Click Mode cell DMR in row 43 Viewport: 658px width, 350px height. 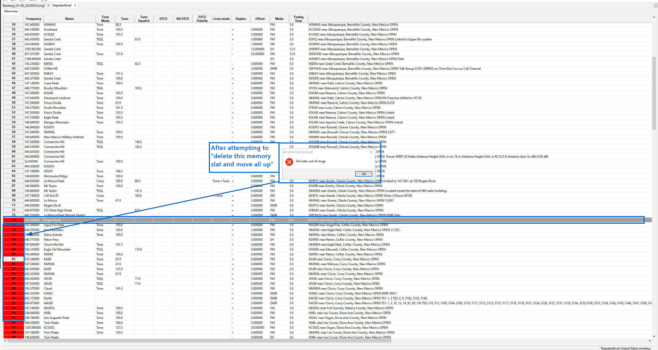tap(279, 69)
